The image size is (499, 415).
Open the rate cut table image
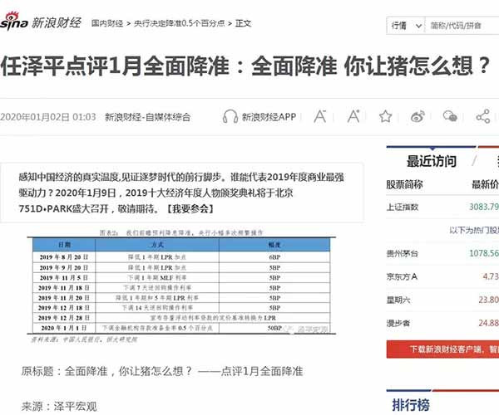pos(181,286)
